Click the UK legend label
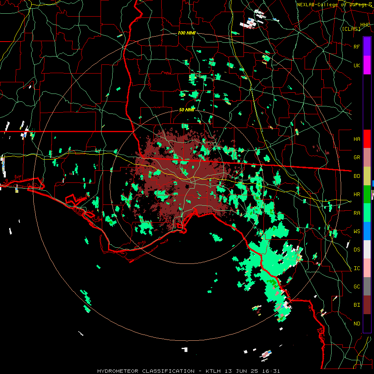This screenshot has width=374, height=374. click(357, 65)
